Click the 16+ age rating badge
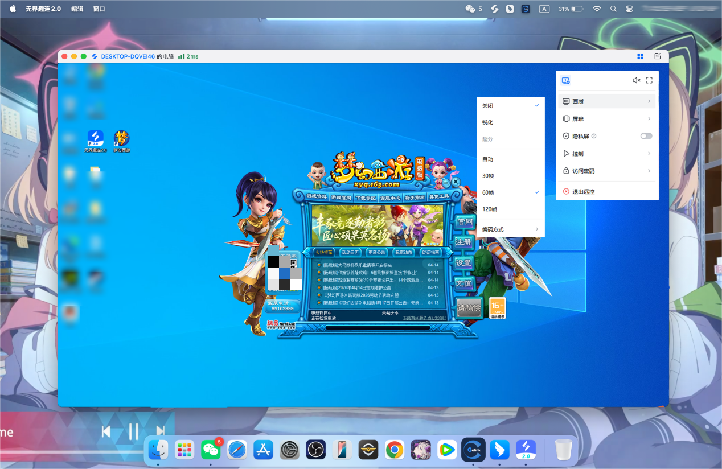The image size is (722, 469). point(497,307)
